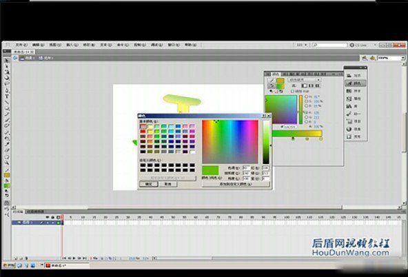Select the Line tool
408x277 pixels.
click(x=7, y=102)
